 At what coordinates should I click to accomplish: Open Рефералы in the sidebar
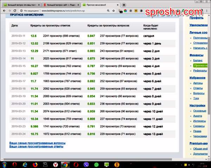[199, 70]
